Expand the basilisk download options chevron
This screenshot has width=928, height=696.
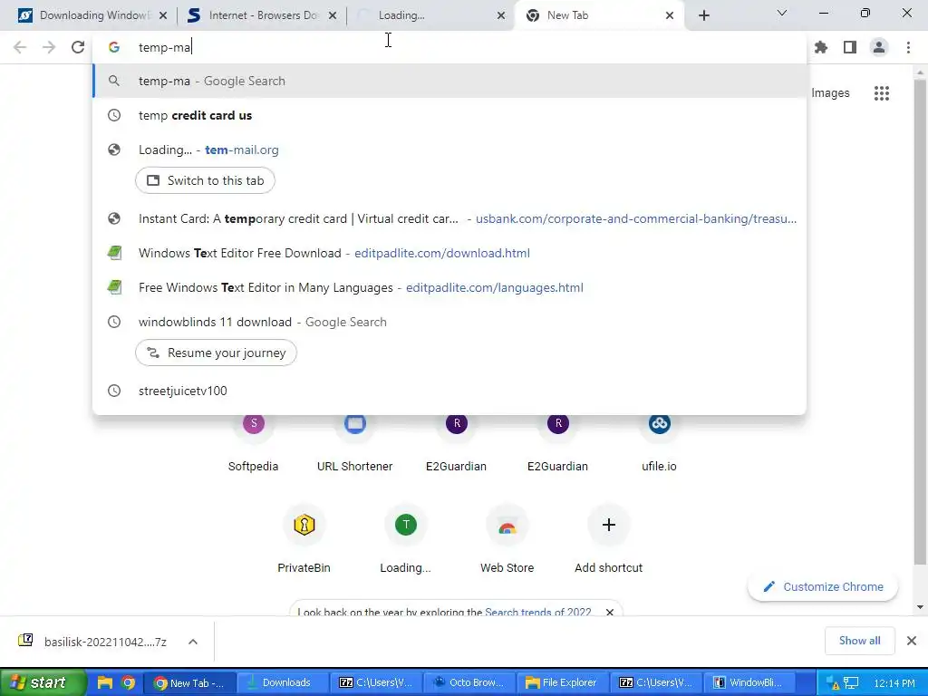193,642
